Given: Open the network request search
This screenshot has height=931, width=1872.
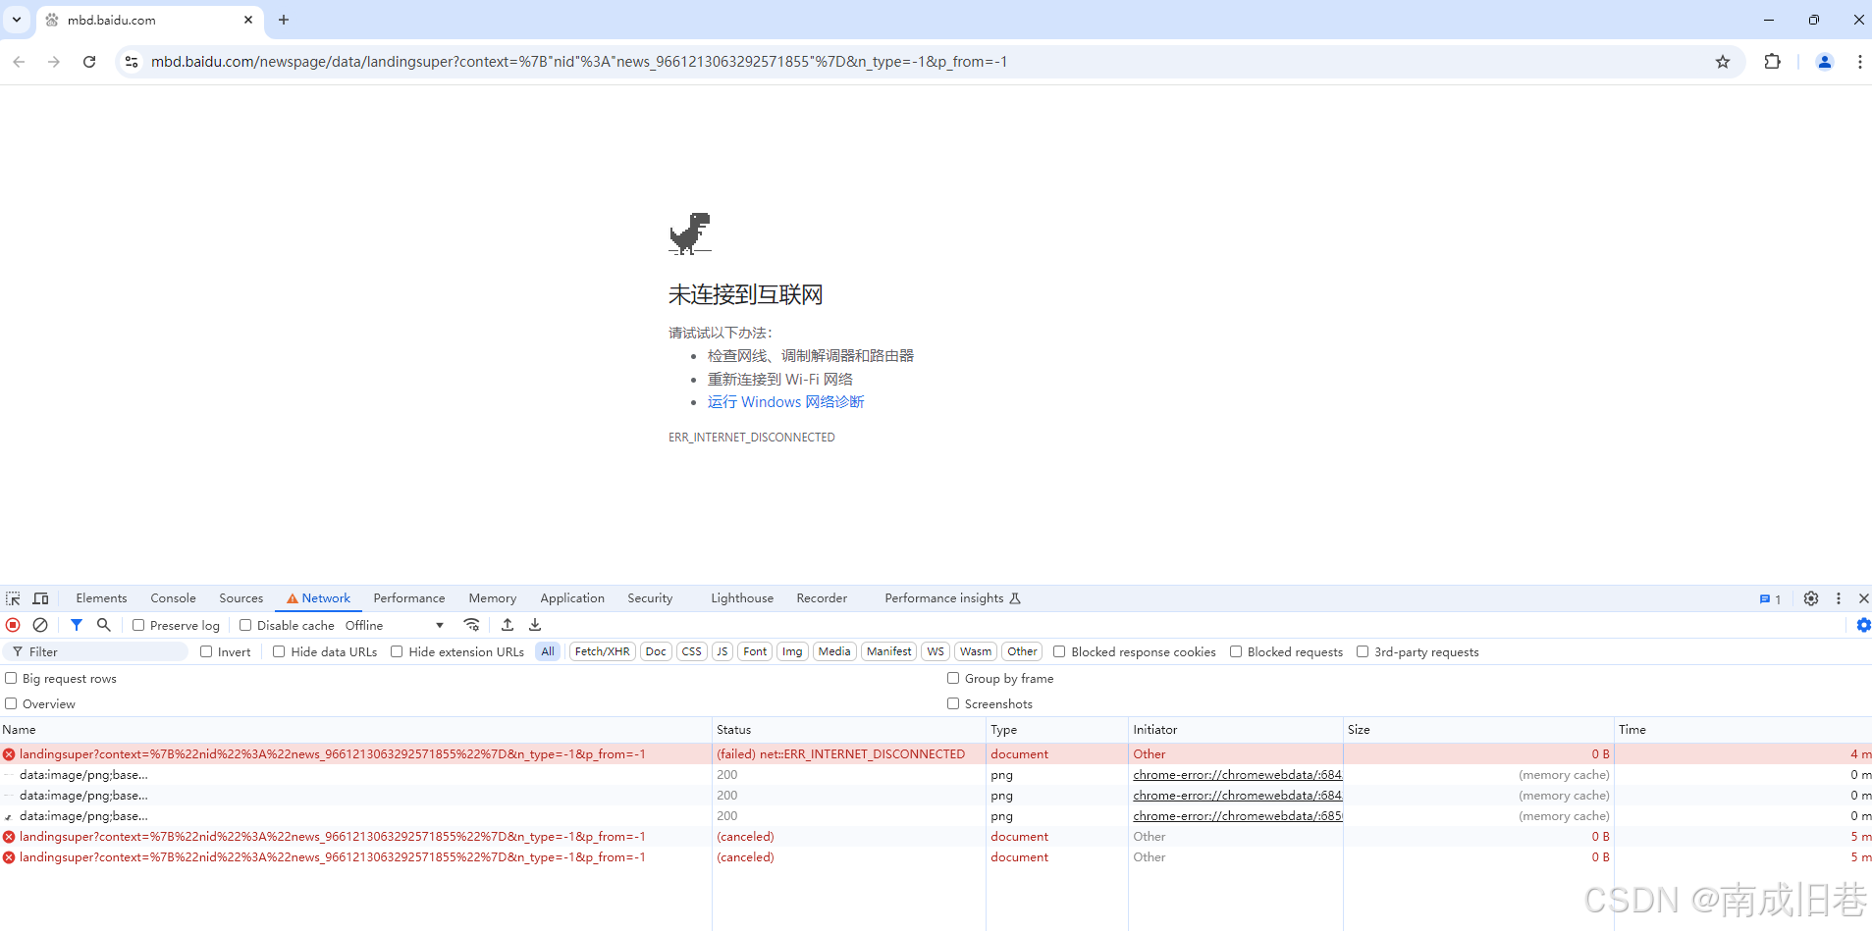Looking at the screenshot, I should click(x=103, y=625).
